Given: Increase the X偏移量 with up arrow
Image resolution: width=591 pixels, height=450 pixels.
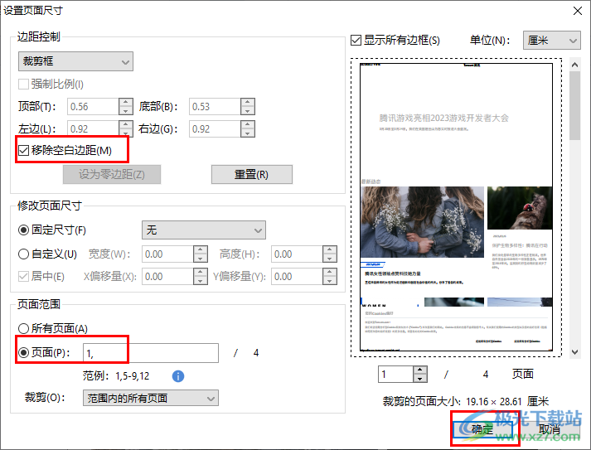Looking at the screenshot, I should (201, 272).
